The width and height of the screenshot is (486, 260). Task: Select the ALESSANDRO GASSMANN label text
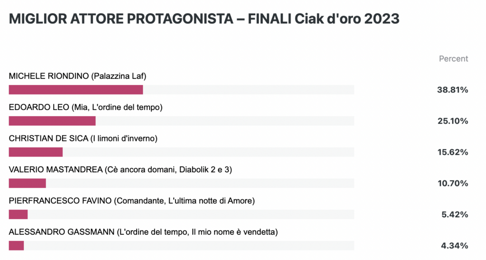[x=143, y=232]
